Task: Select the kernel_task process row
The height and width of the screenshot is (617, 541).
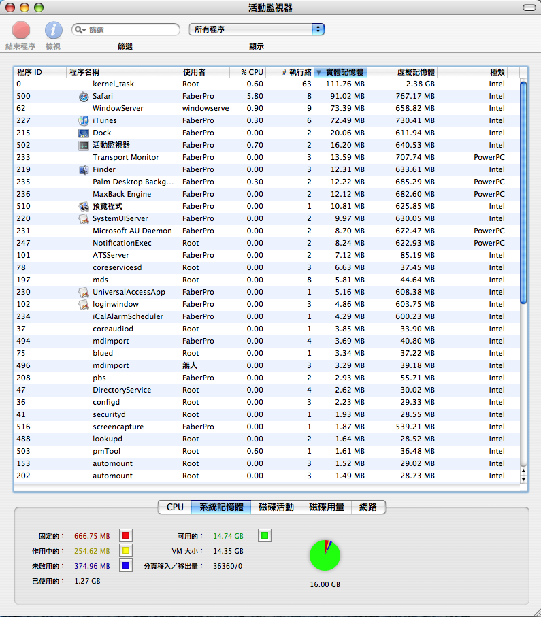Action: pyautogui.click(x=267, y=84)
